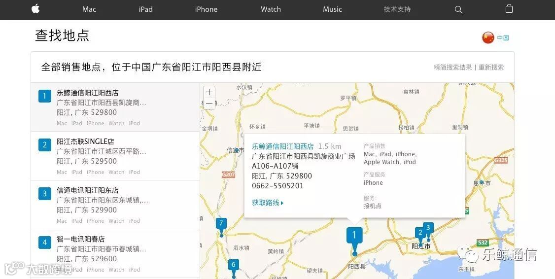Open the Watch menu item
Viewport: 555px width, 279px height.
(x=271, y=9)
